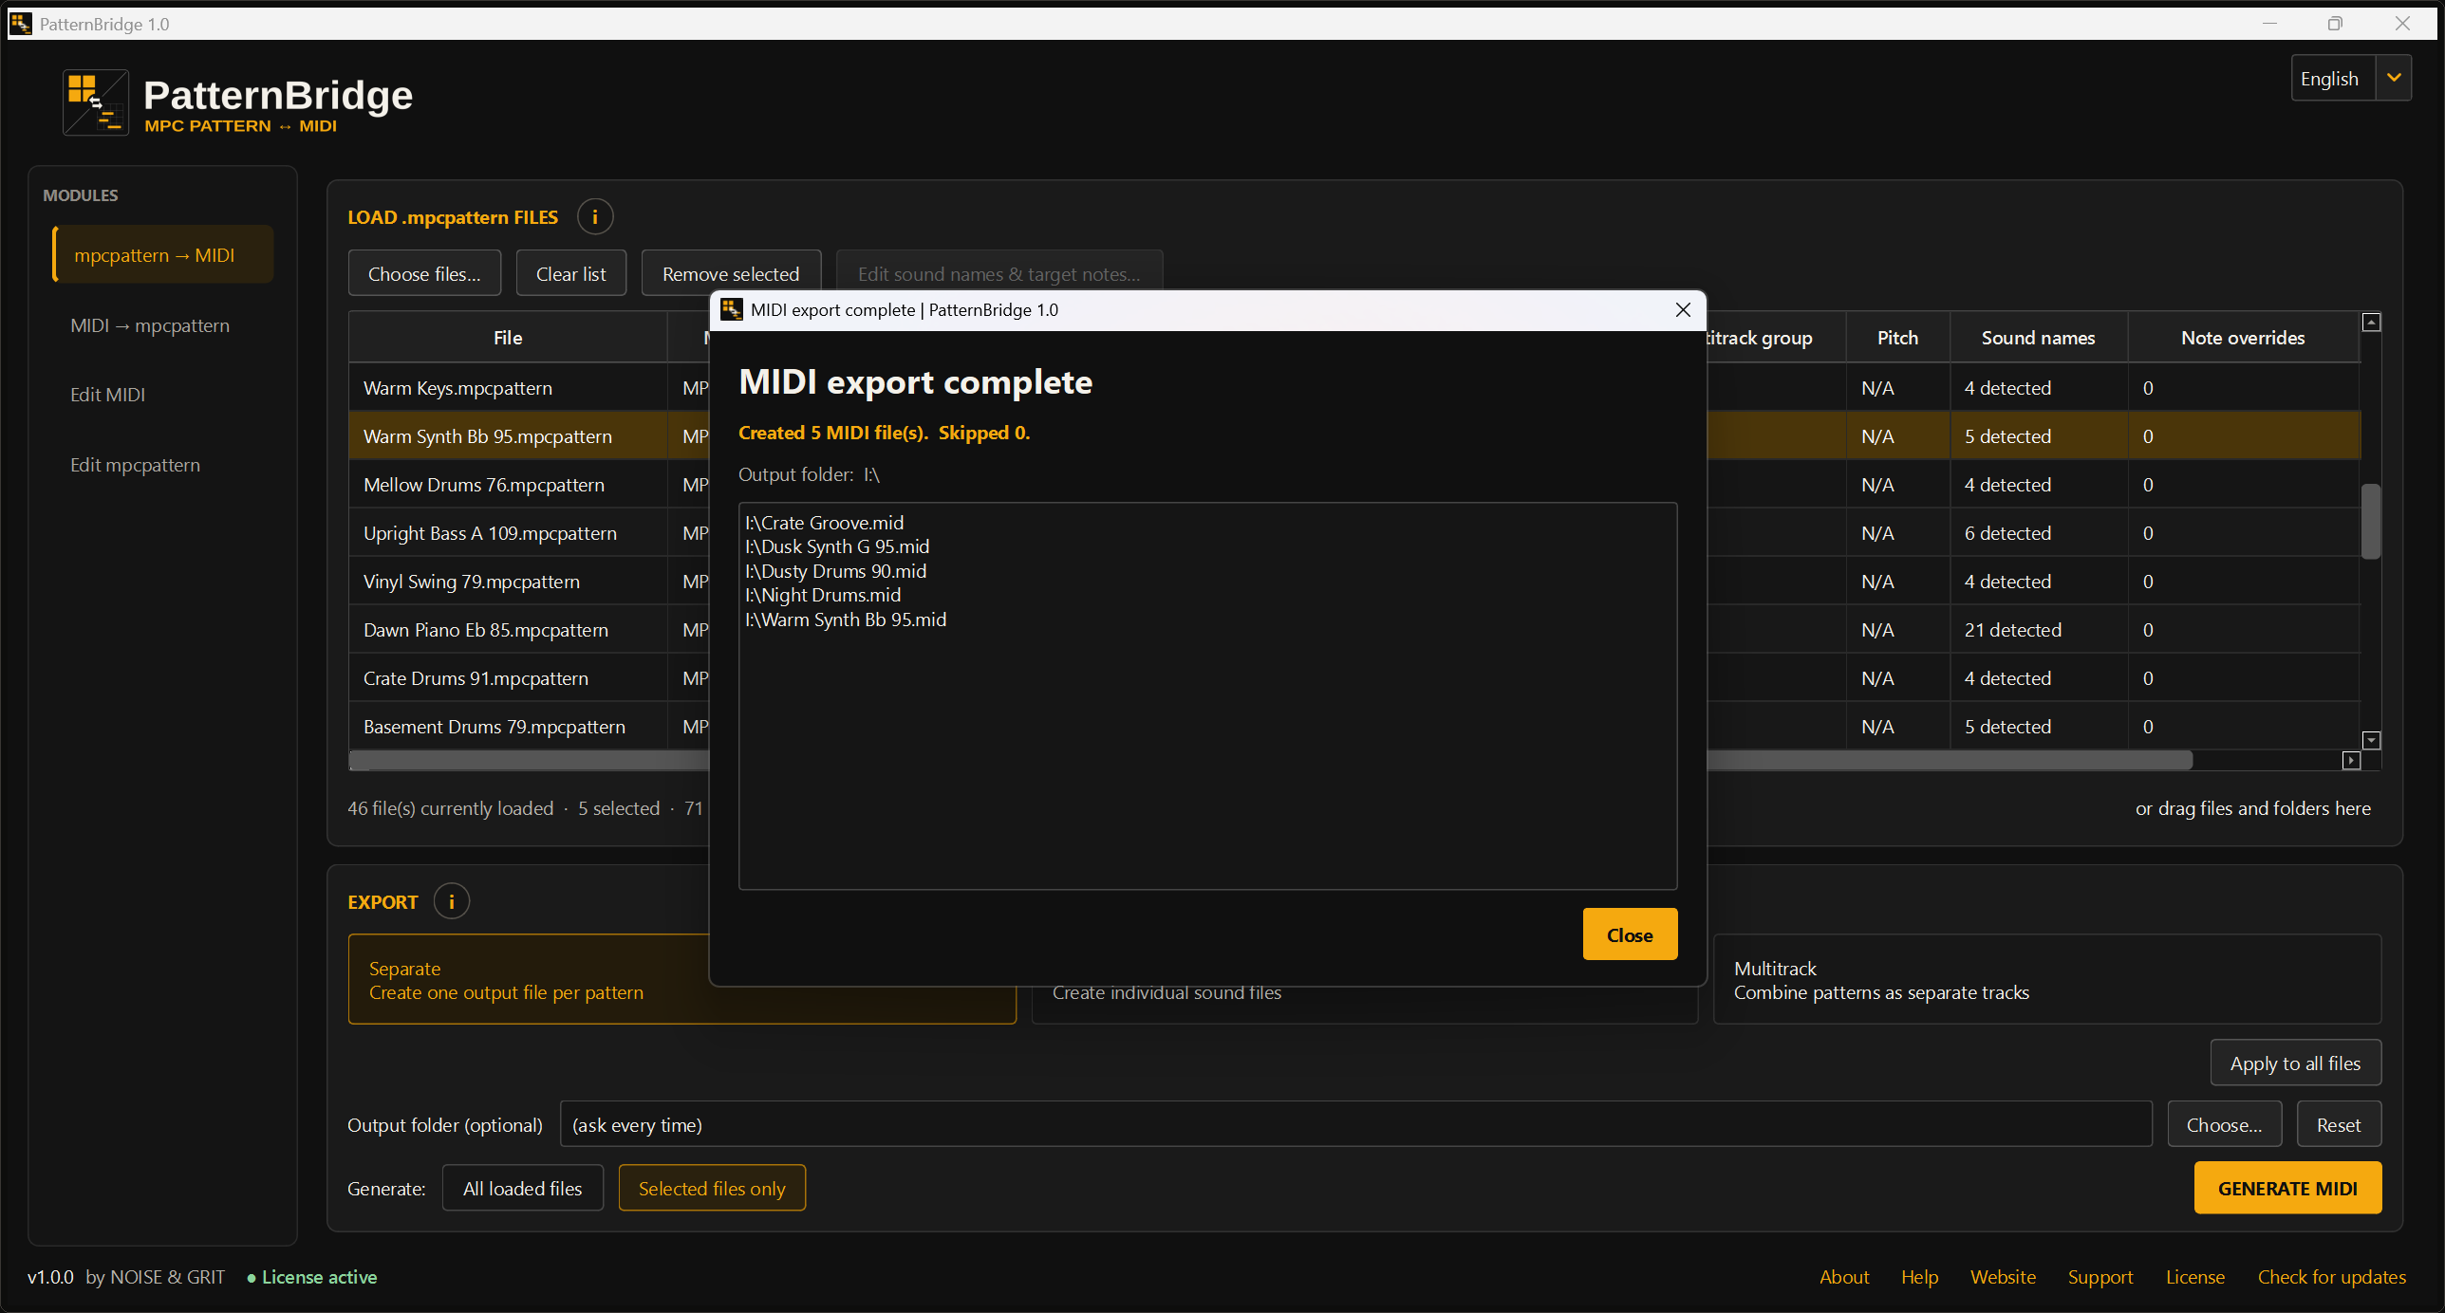
Task: Click the PatternBridge title bar app icon
Action: coord(20,24)
